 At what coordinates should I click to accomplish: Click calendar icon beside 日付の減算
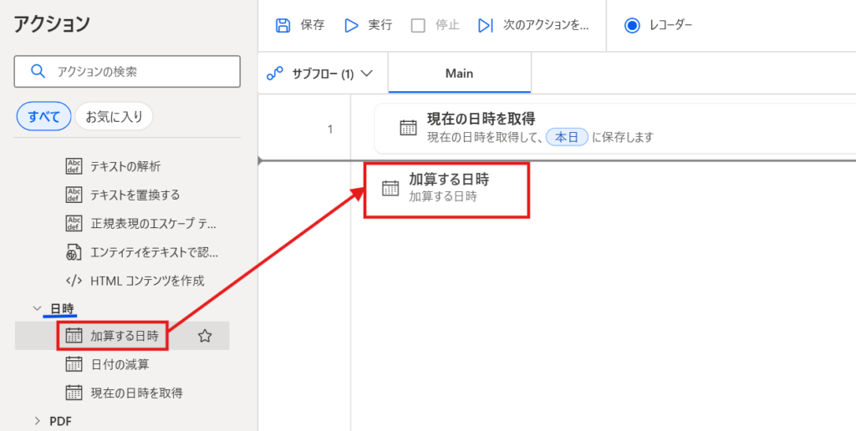click(74, 364)
